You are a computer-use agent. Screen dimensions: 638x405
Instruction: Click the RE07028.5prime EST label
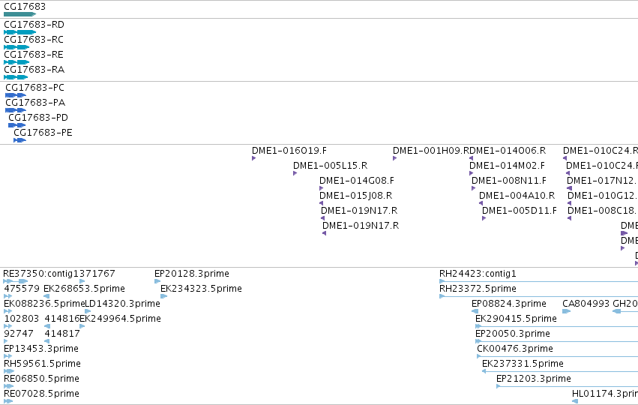pyautogui.click(x=41, y=394)
